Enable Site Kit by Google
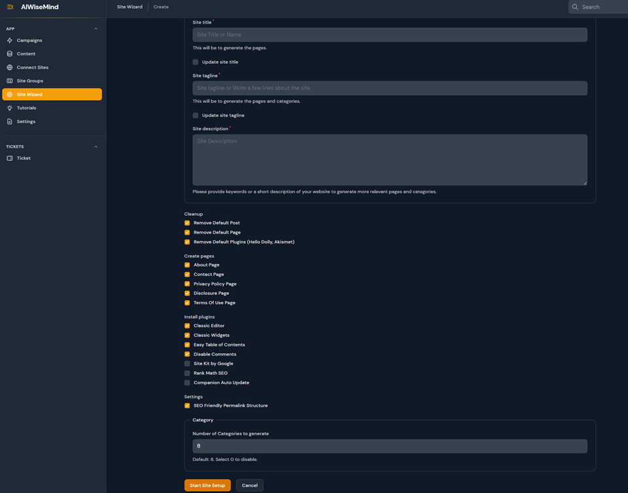Viewport: 628px width, 493px height. [187, 364]
